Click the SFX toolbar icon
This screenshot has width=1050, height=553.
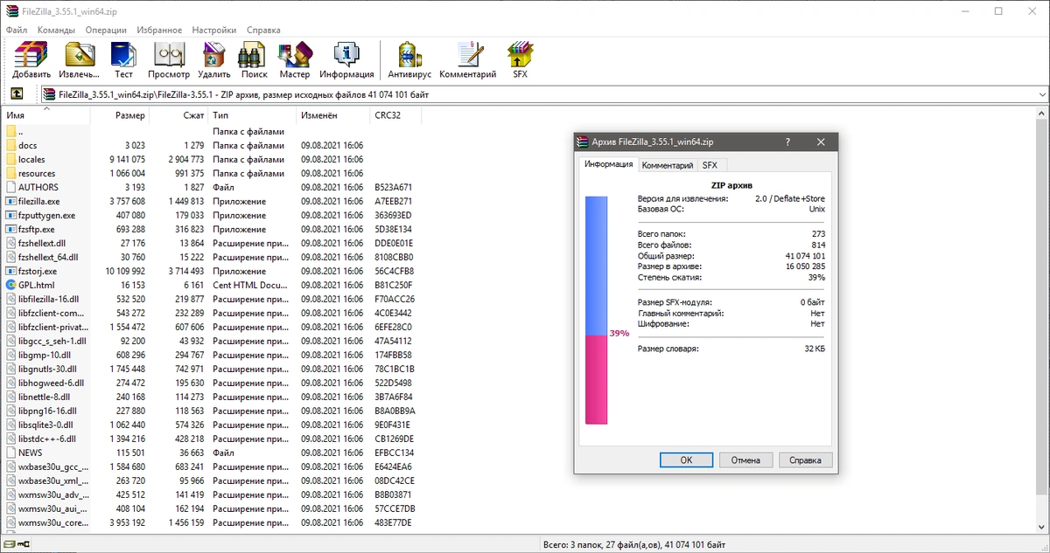(521, 55)
